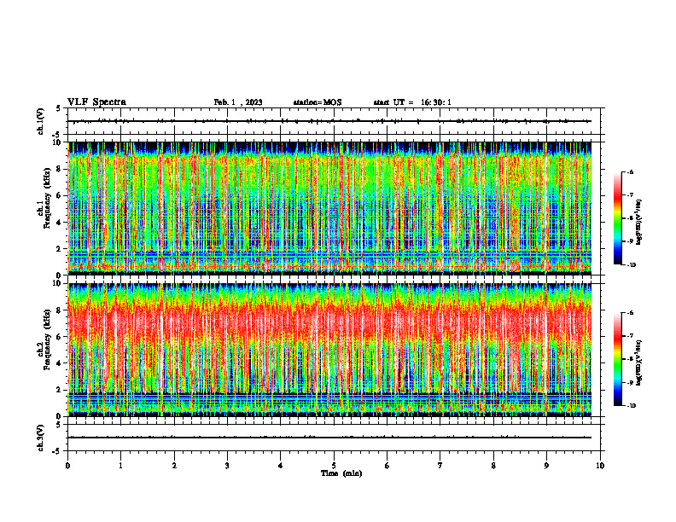676x522 pixels.
Task: Select the date text "Feb. 1, 2023"
Action: tap(238, 102)
